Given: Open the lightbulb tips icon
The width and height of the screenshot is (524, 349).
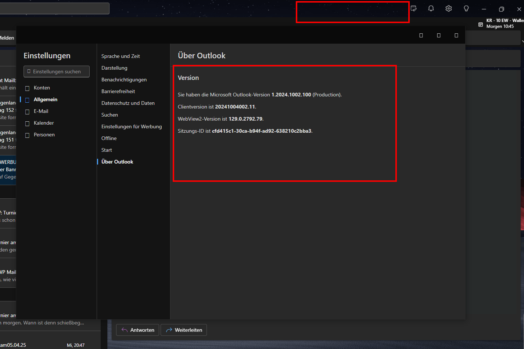Looking at the screenshot, I should point(466,8).
